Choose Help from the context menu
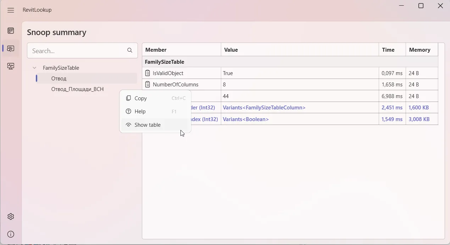 pyautogui.click(x=155, y=111)
